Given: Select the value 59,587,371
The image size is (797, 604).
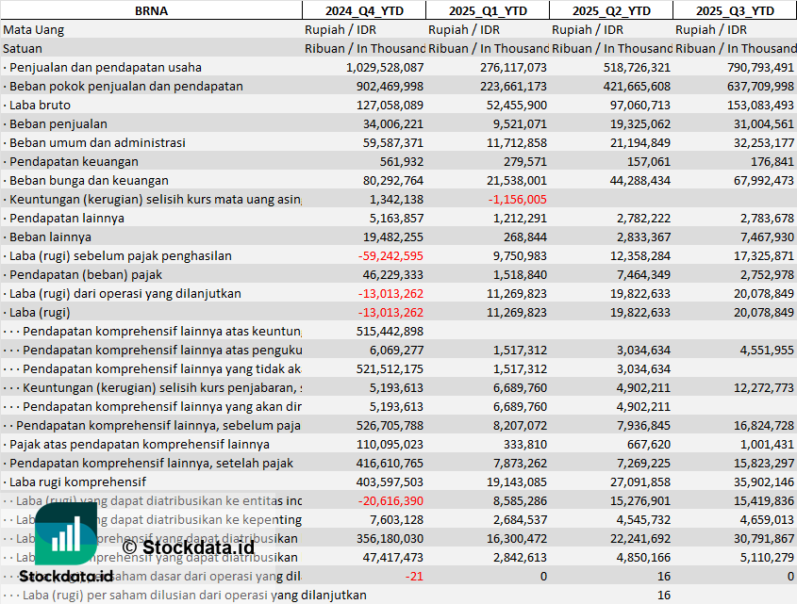Looking at the screenshot, I should (x=393, y=142).
